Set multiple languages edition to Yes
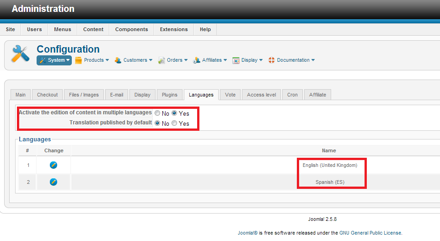Viewport: 440px width, 241px height. coord(174,113)
